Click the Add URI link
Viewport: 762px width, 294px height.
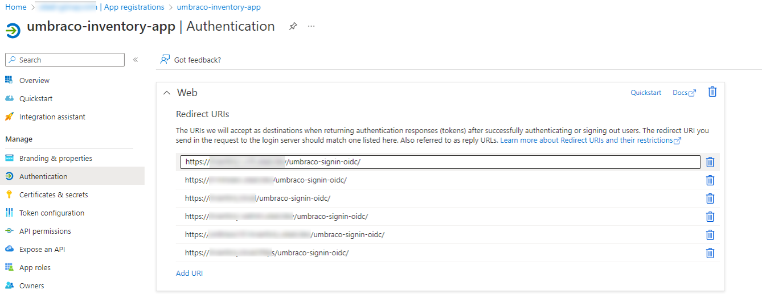click(189, 273)
